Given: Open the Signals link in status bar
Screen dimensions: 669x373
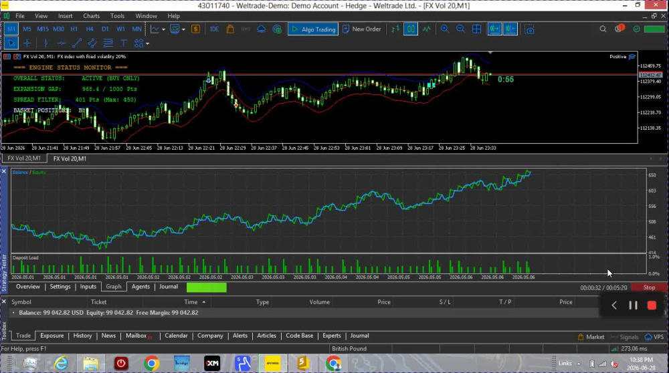Looking at the screenshot, I should tap(624, 337).
